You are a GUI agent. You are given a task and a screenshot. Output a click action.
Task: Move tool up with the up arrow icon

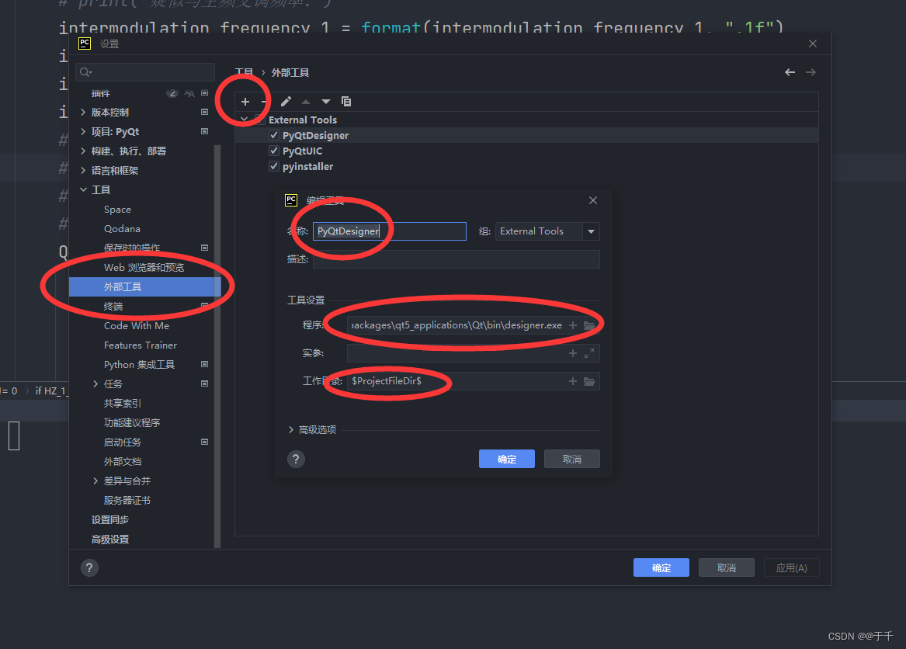[x=306, y=101]
